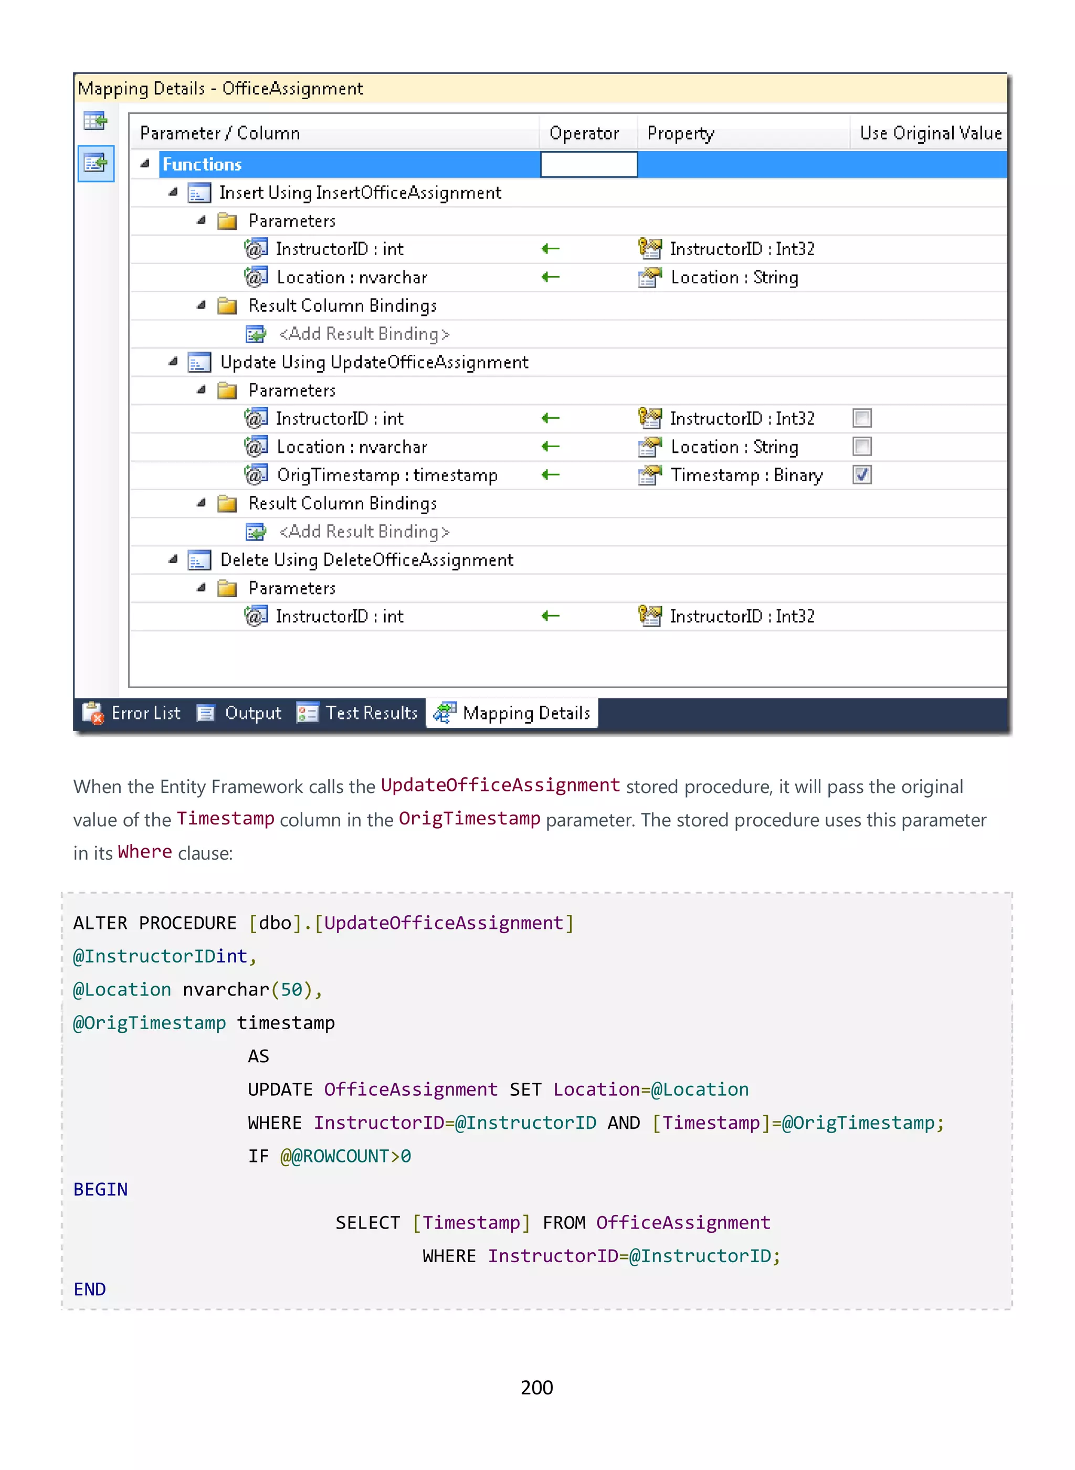
Task: Select the Functions tree row
Action: point(569,165)
